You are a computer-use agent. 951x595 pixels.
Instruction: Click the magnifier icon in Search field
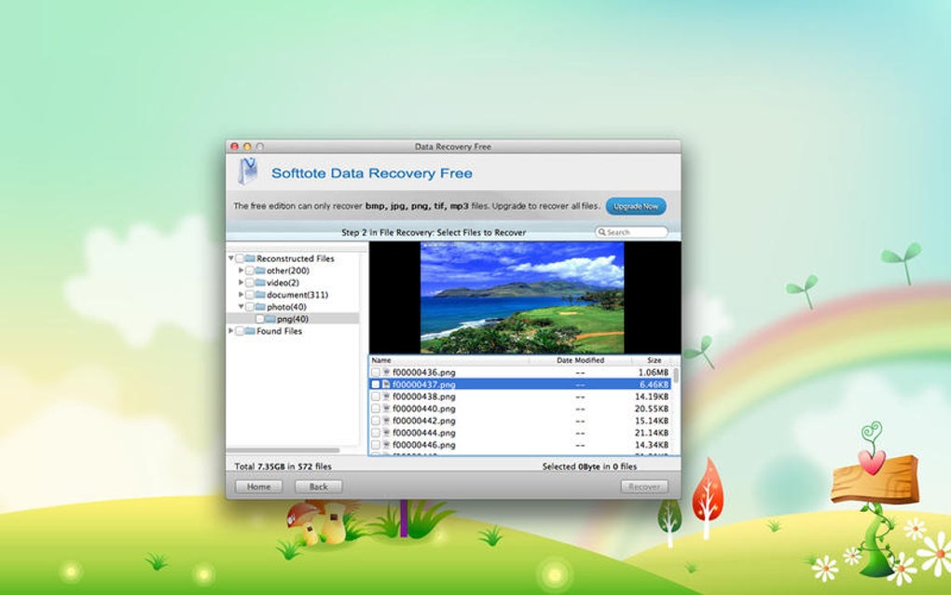click(x=601, y=232)
